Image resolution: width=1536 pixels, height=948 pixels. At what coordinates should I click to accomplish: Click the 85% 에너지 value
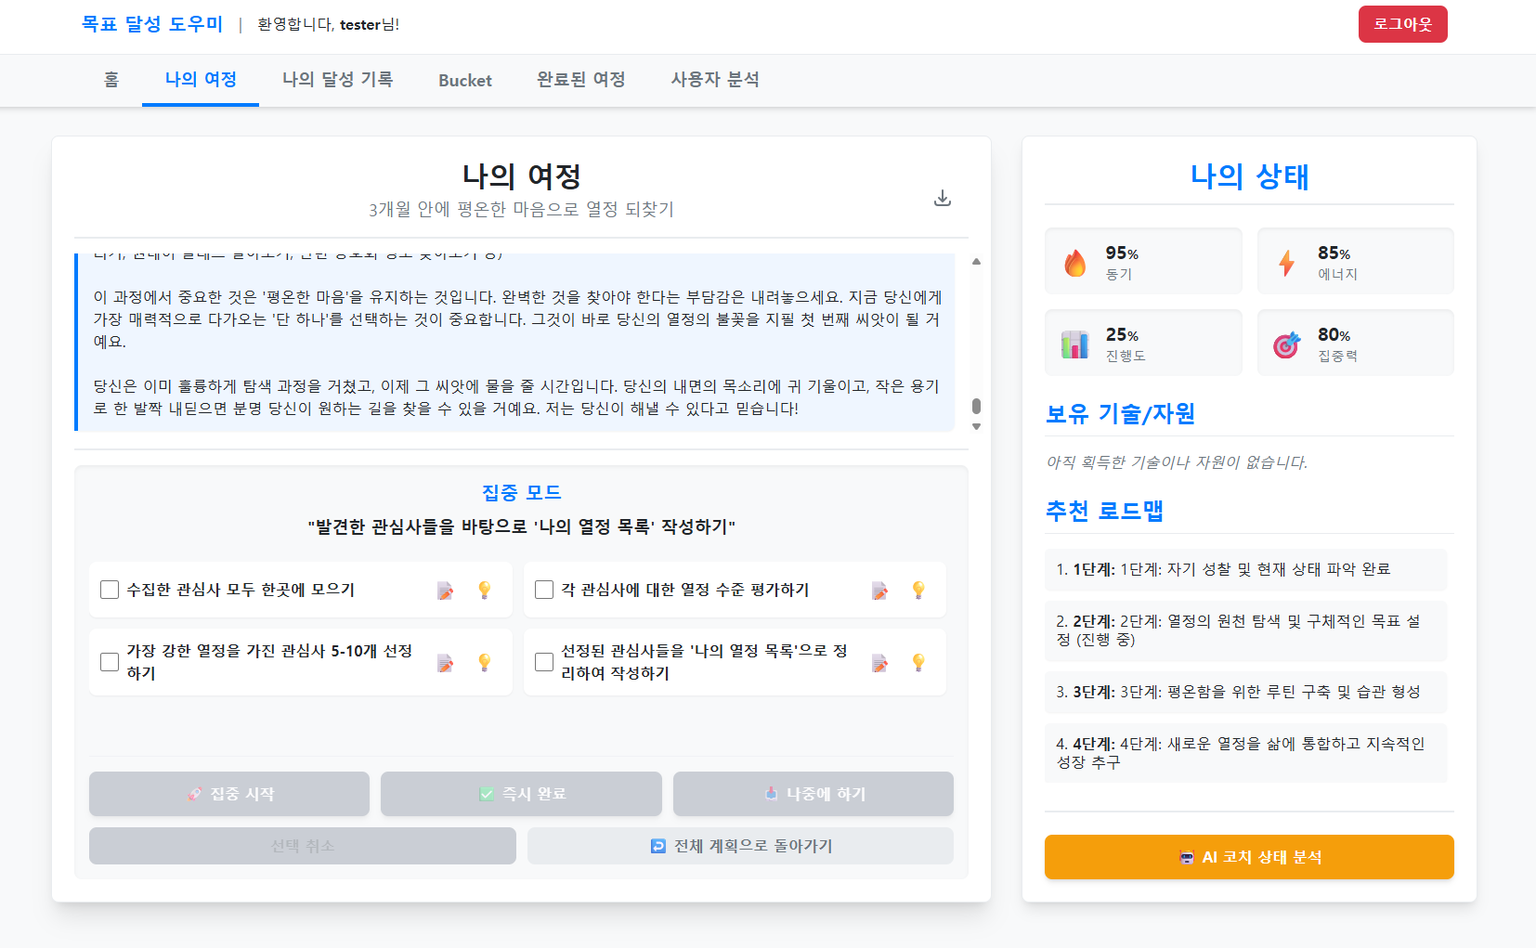point(1334,253)
